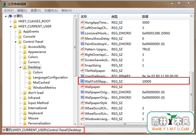Click the ScreenSaveActi string value icon

coord(82,60)
